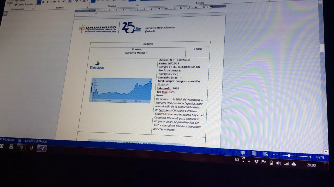Click the ruler tab selector box

tap(5, 14)
